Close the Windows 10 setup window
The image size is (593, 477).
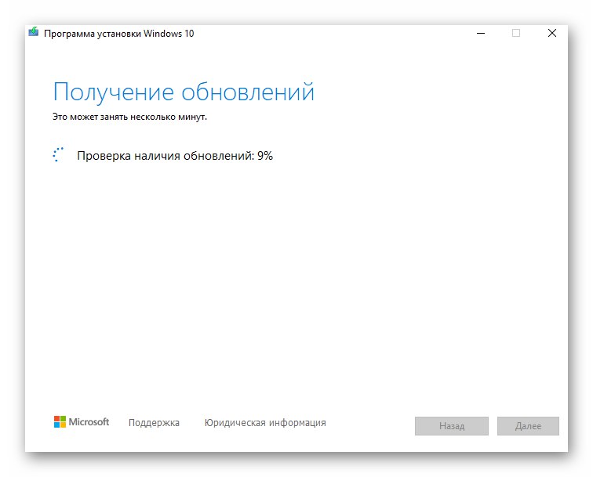click(x=551, y=33)
